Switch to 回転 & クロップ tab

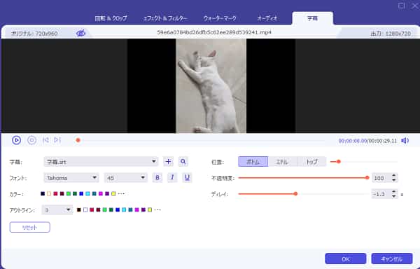pyautogui.click(x=111, y=18)
